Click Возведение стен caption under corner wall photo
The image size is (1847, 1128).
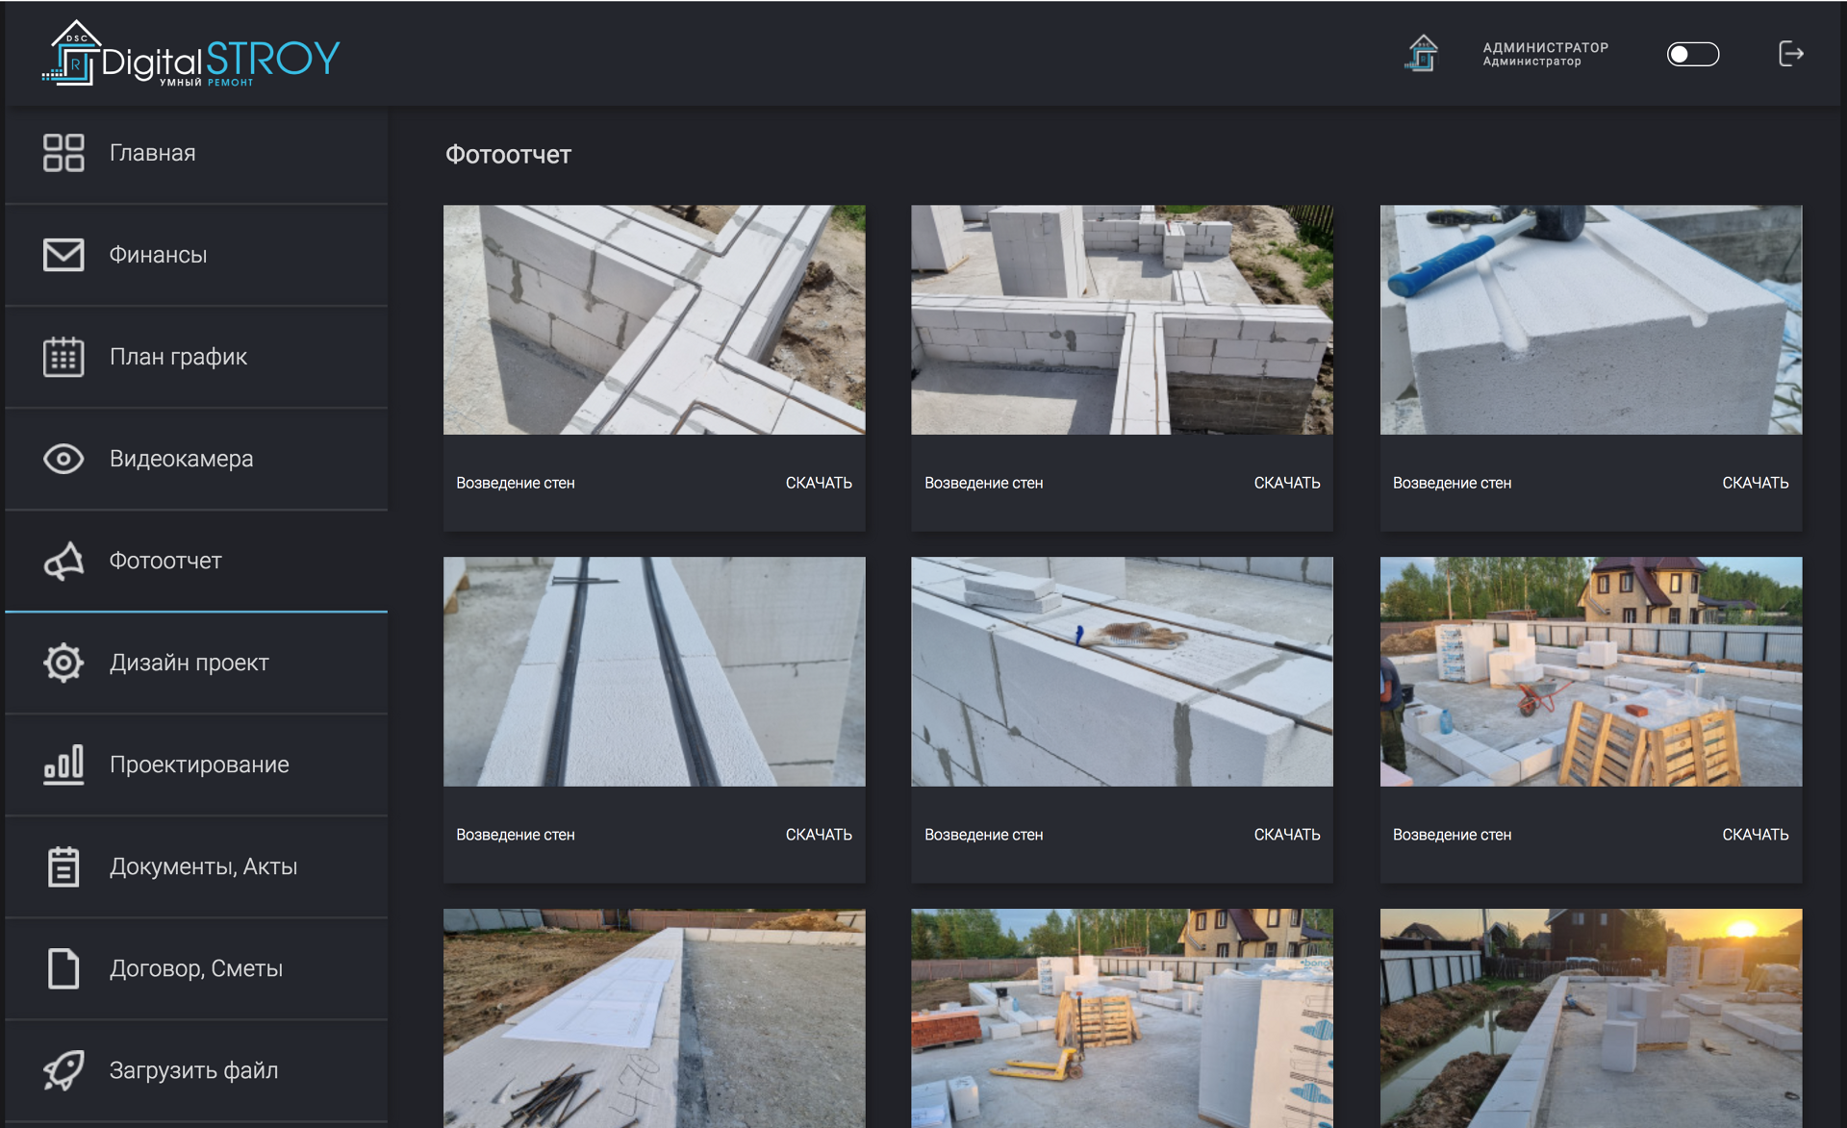click(x=515, y=483)
